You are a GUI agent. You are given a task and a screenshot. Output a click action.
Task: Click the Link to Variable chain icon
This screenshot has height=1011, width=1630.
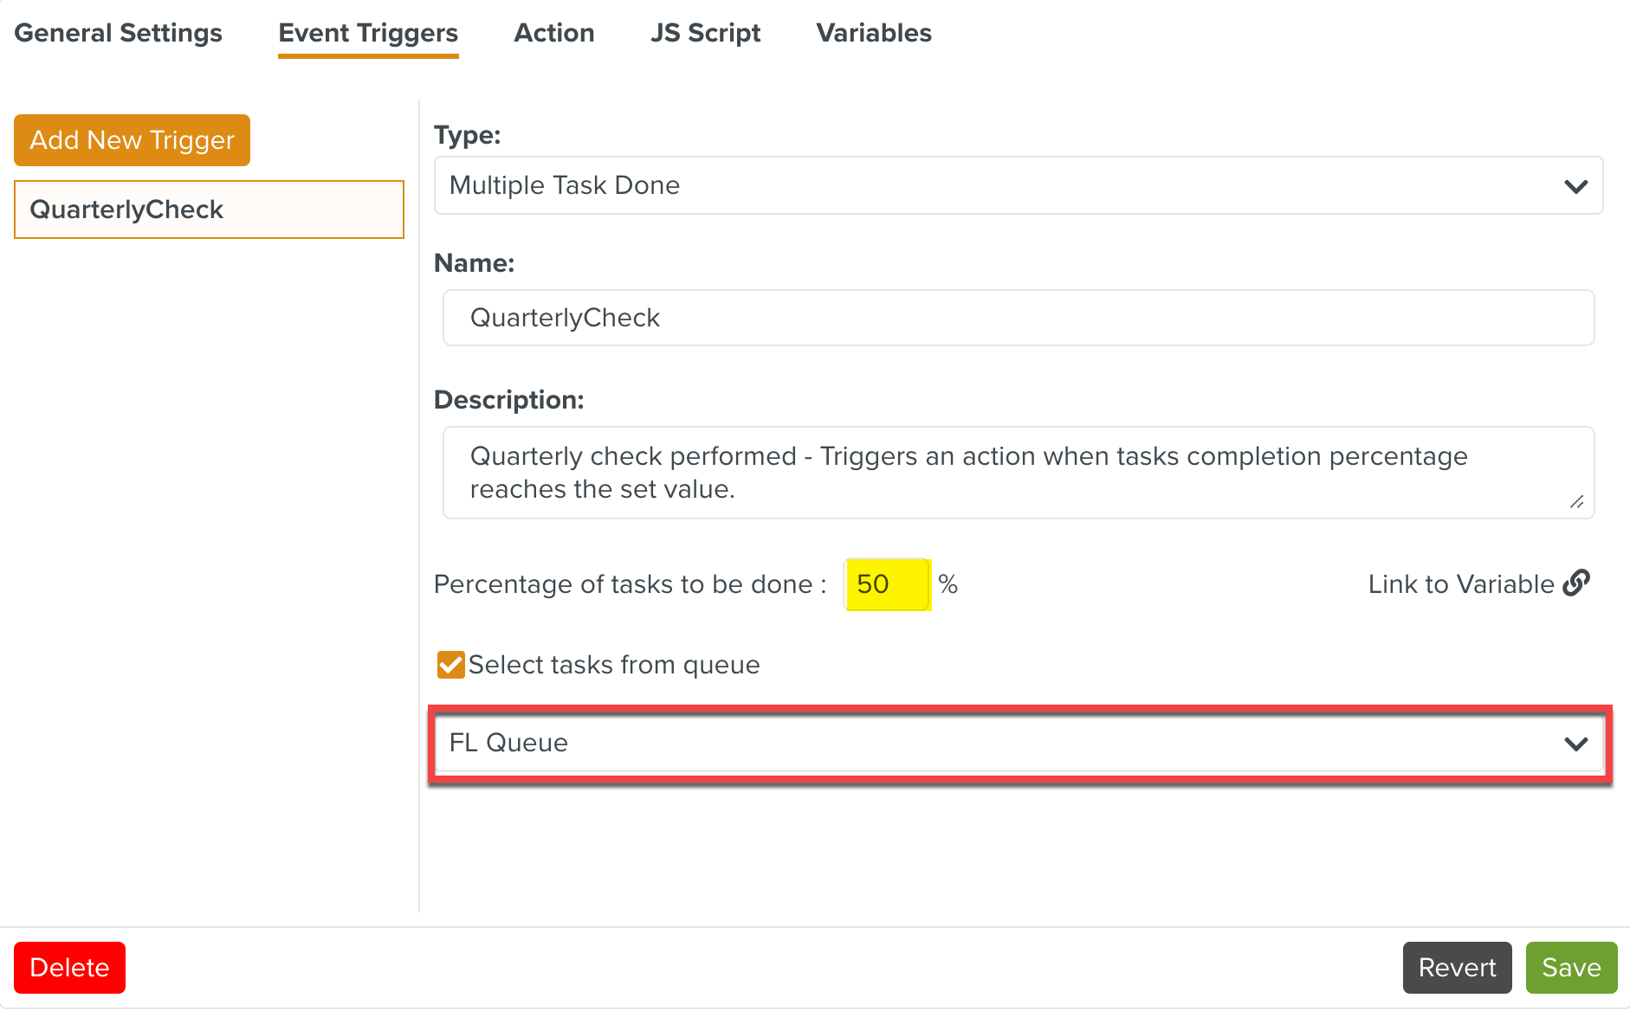(x=1576, y=583)
